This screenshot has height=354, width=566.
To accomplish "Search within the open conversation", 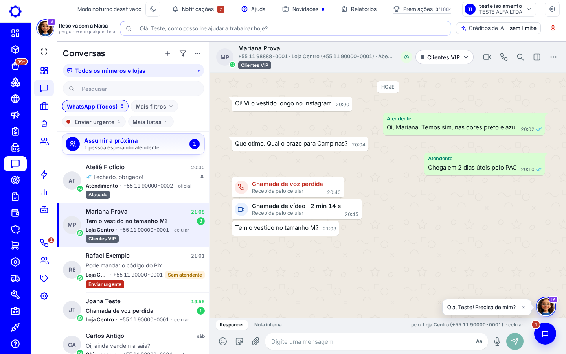I will (520, 57).
